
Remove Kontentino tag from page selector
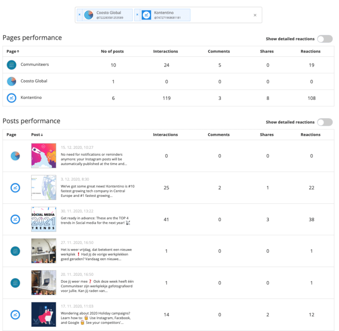(x=137, y=15)
